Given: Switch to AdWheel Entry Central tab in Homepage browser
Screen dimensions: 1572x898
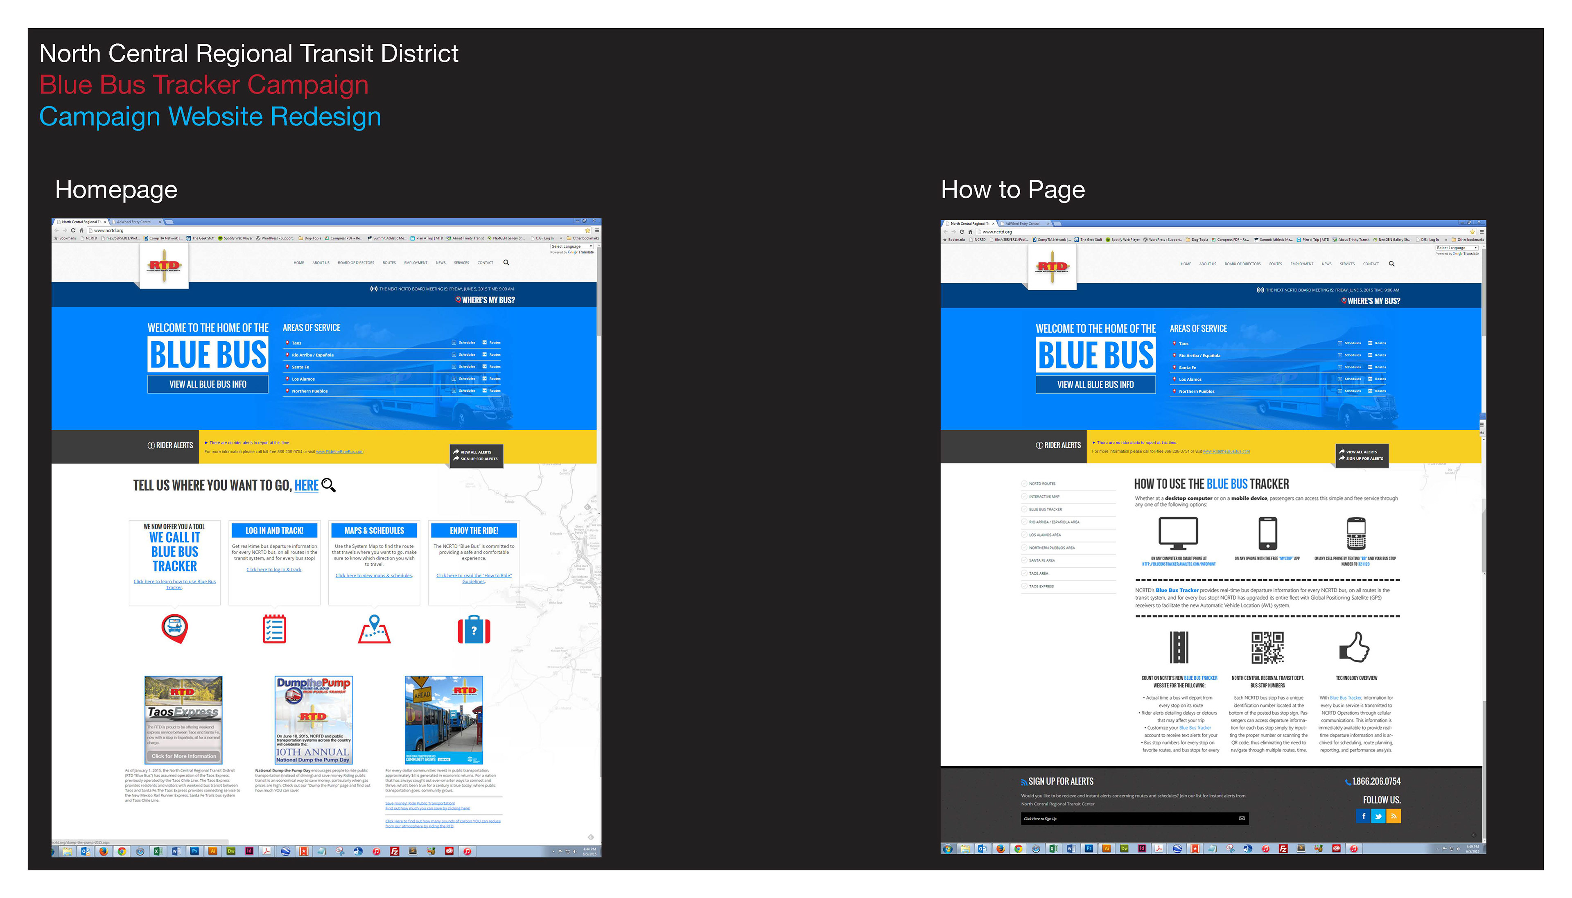Looking at the screenshot, I should (x=136, y=222).
